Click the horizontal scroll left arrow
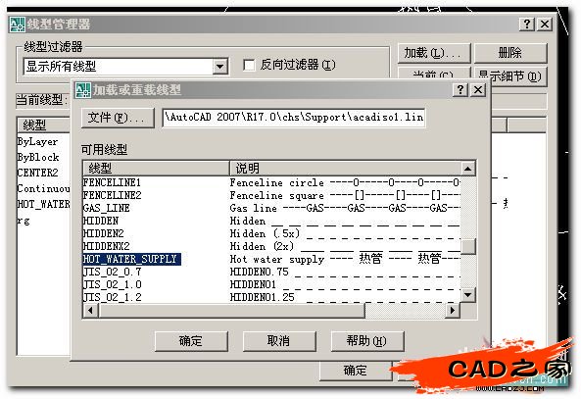This screenshot has width=581, height=399. tap(91, 311)
